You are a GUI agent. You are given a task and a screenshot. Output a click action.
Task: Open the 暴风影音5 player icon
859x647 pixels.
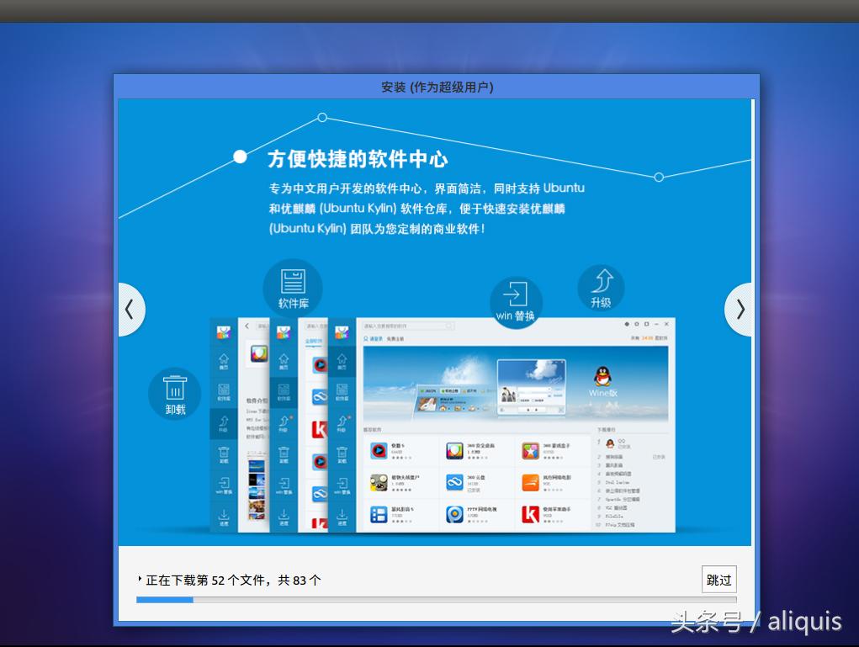pos(379,515)
